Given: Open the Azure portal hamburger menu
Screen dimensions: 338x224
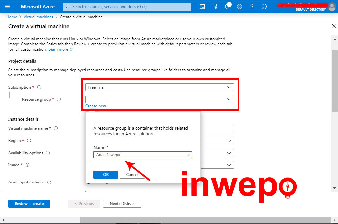Looking at the screenshot, I should coord(7,7).
